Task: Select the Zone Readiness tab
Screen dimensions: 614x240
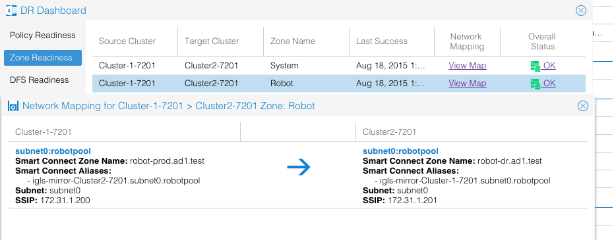Action: click(43, 58)
